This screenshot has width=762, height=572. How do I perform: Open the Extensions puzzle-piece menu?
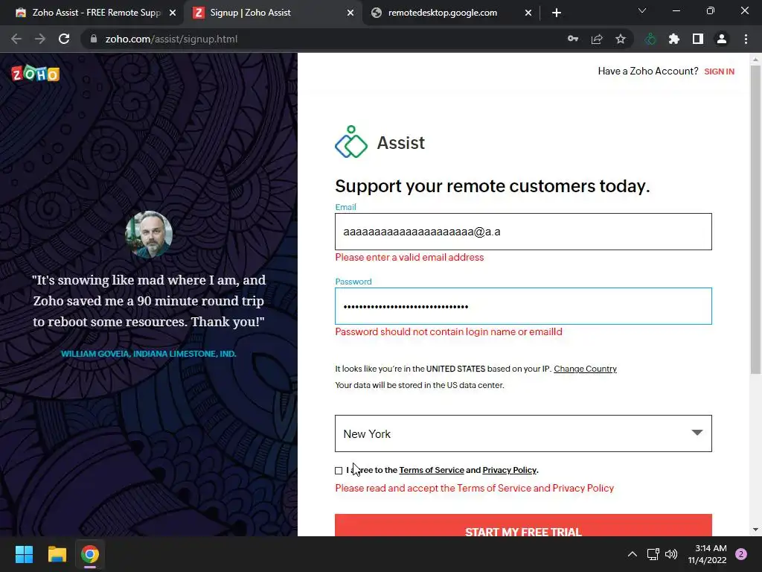(674, 39)
